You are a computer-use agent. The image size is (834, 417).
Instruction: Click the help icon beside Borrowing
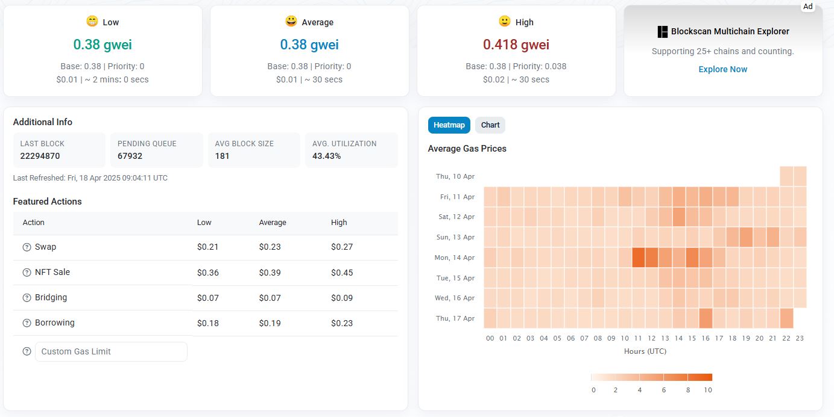click(x=27, y=323)
